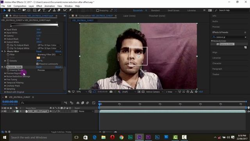Viewport: 250px width, 141px height.
Task: Open Google Chrome from the taskbar
Action: [121, 137]
